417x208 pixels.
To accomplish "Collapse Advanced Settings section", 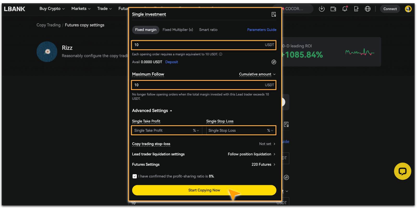I will (x=152, y=111).
